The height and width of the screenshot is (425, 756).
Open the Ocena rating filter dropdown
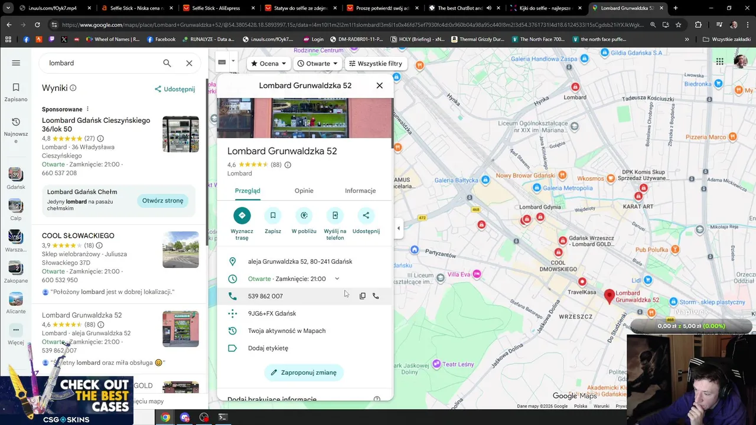268,63
